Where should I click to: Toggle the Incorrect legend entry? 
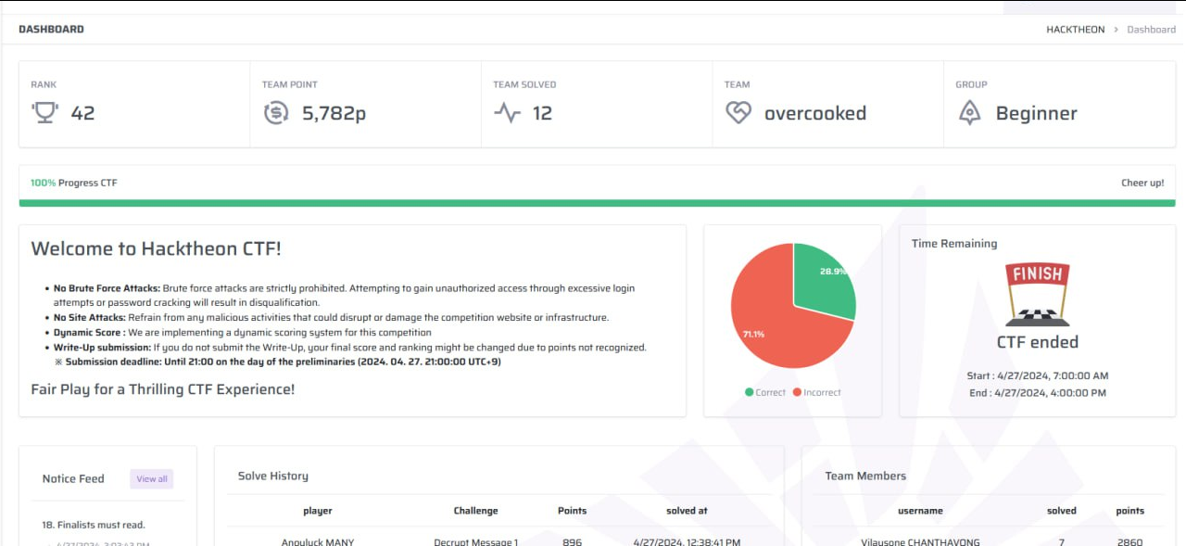pyautogui.click(x=815, y=392)
